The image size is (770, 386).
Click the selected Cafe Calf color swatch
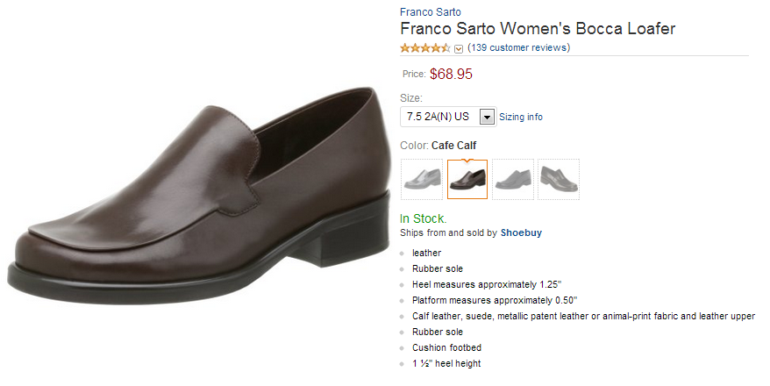(467, 179)
